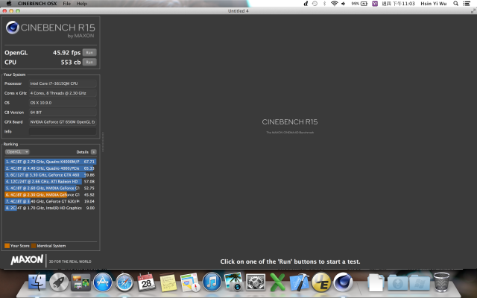Expand ranking Details with the arrow button
Screen dimensions: 477x298
tap(93, 152)
